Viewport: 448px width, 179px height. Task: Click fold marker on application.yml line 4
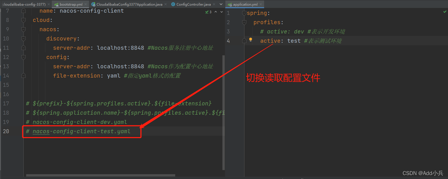point(244,41)
